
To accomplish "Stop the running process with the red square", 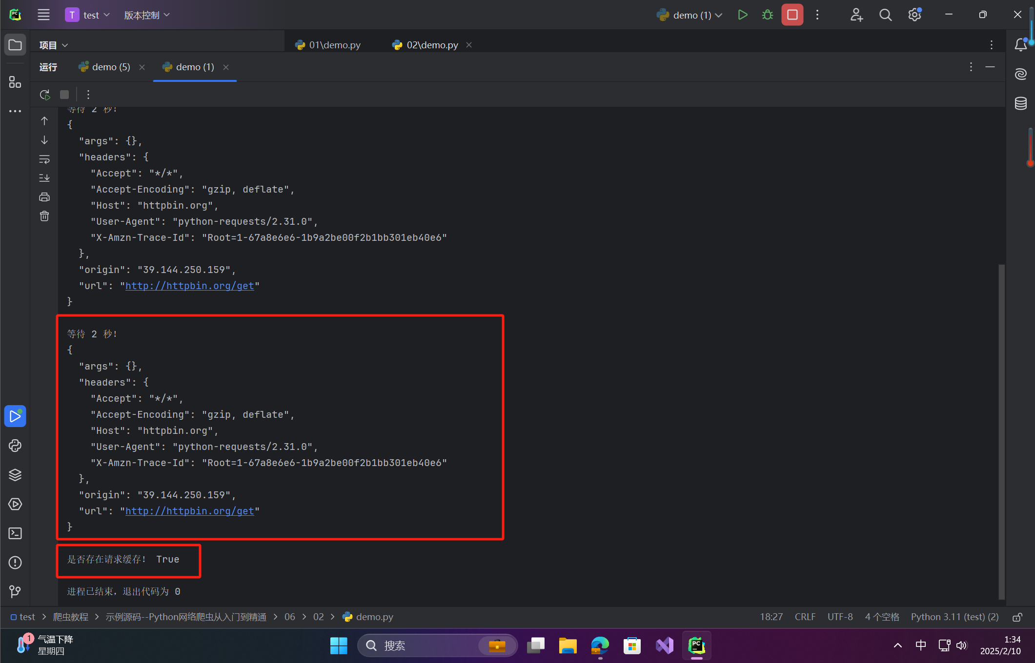I will (x=791, y=15).
